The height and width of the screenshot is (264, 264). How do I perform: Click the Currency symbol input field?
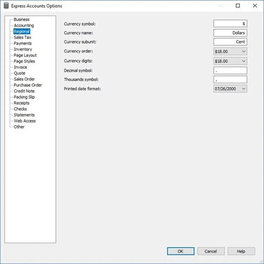coord(230,23)
